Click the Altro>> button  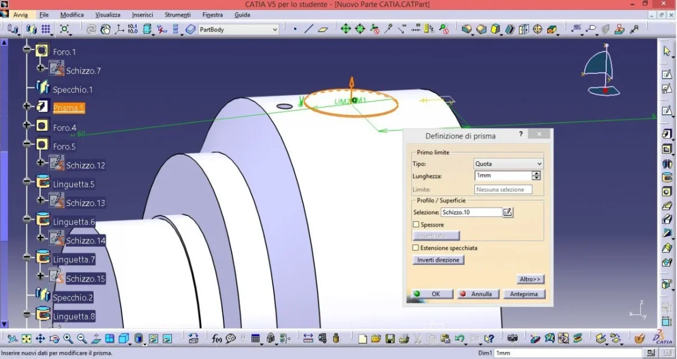530,279
